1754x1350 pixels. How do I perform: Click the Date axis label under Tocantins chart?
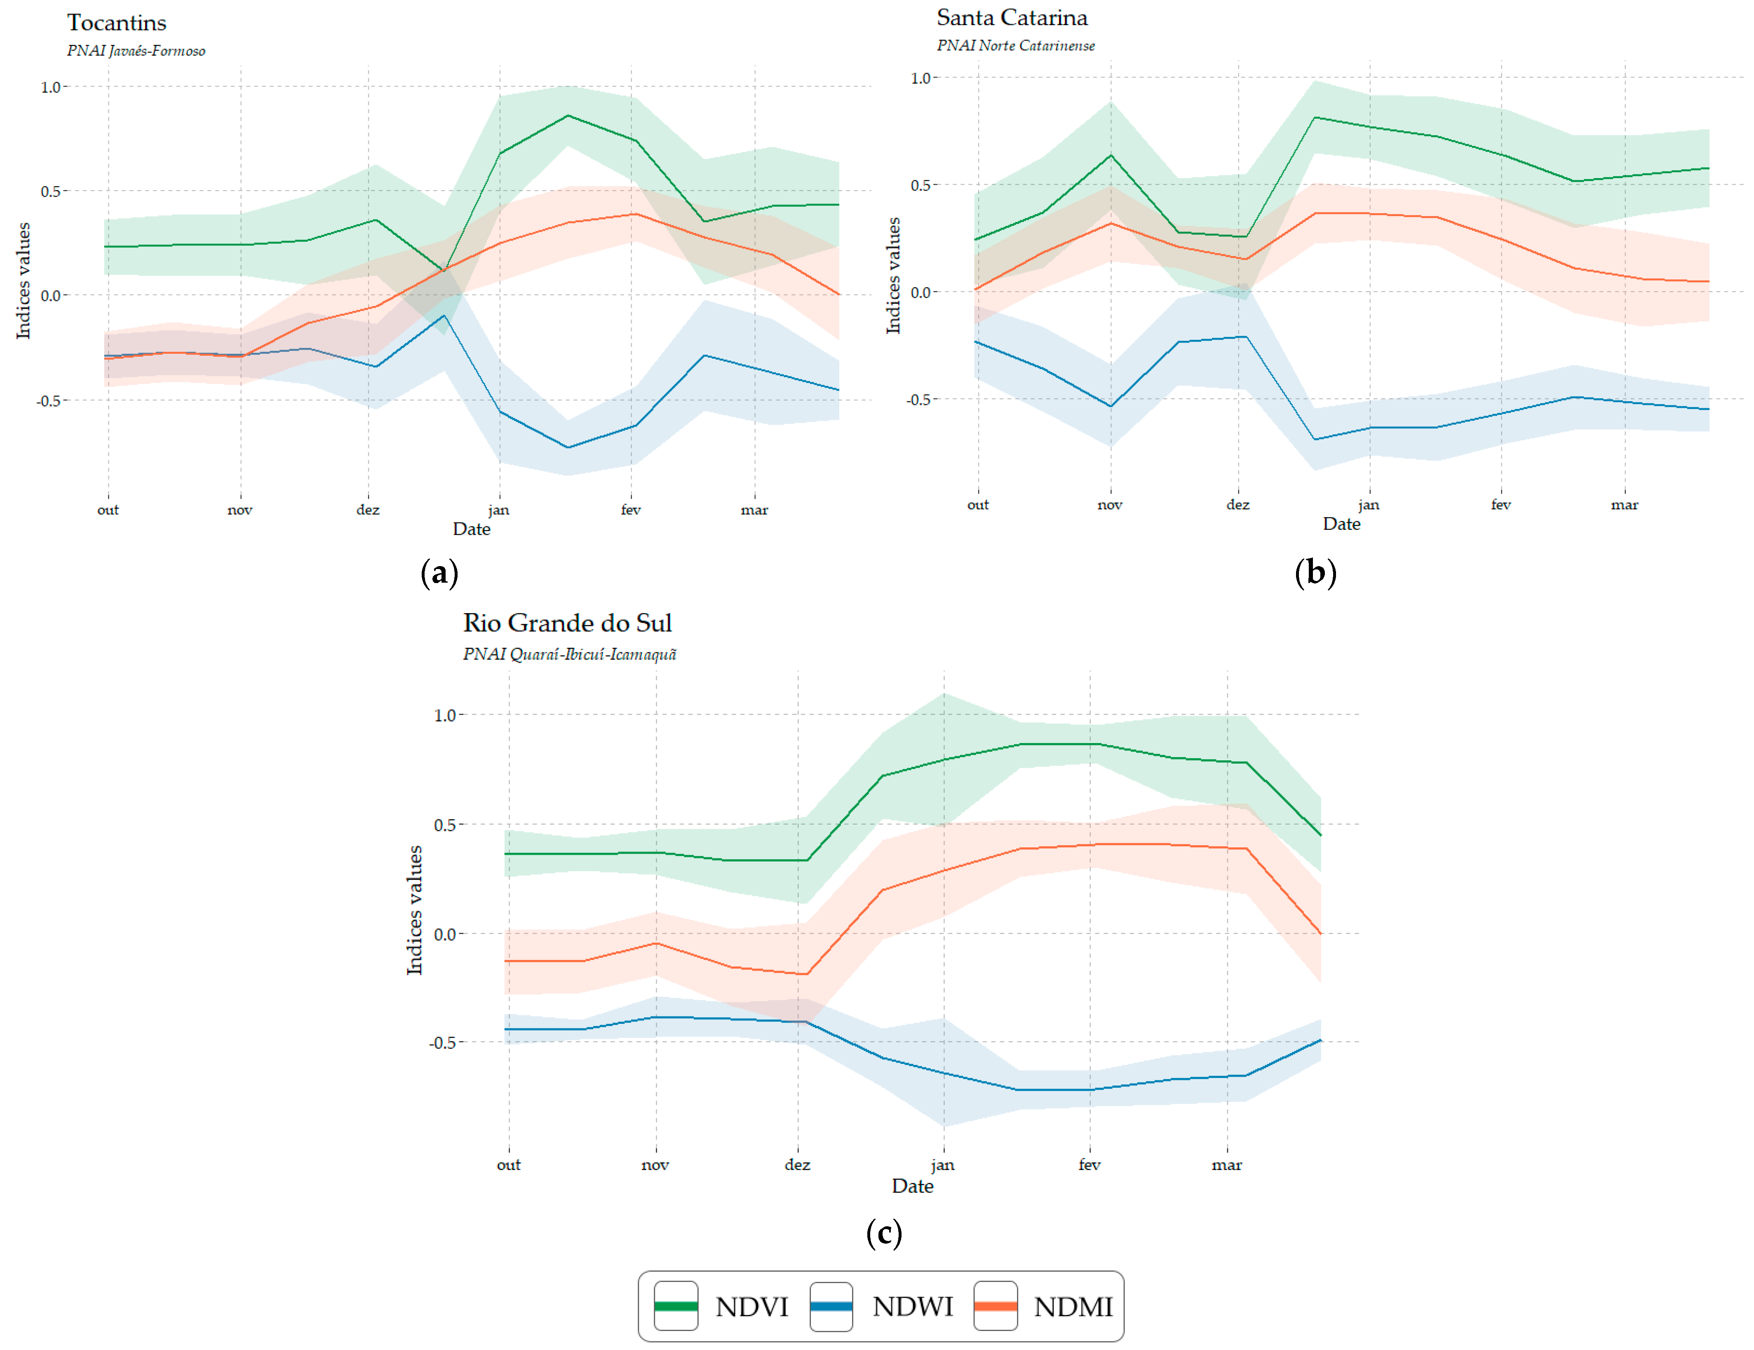[x=472, y=529]
